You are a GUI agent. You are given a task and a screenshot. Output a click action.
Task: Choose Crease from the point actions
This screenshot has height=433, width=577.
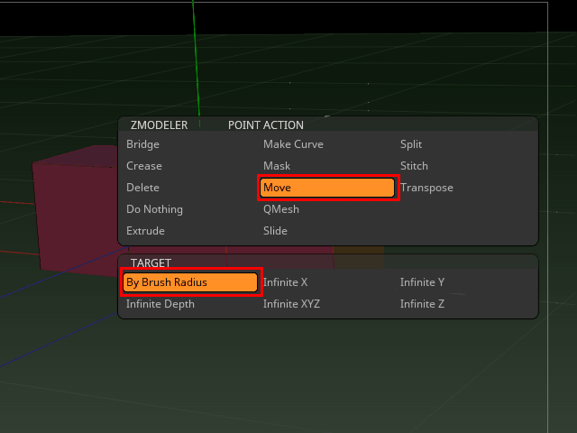(x=144, y=166)
